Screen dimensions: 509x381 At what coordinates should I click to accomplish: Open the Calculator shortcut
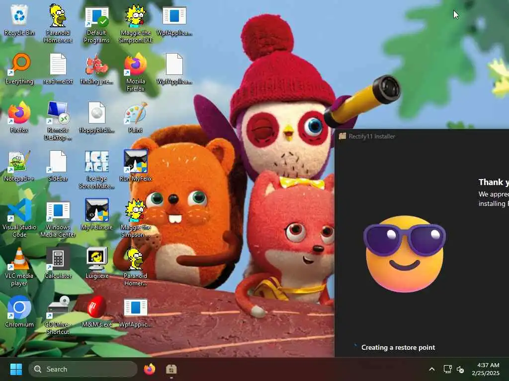pos(58,263)
